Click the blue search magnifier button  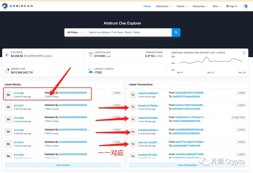pos(176,32)
